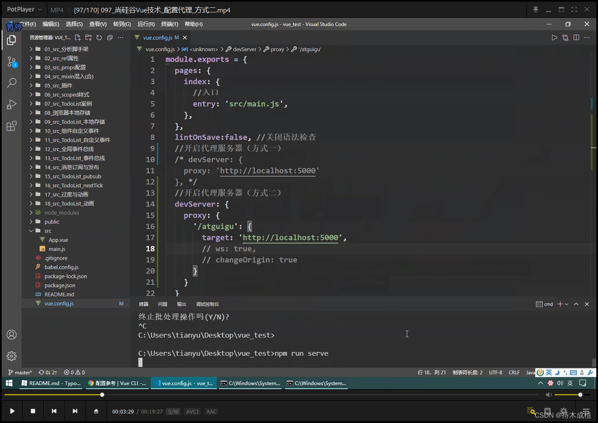The image size is (598, 423).
Task: Open explorer more actions menu
Action: point(121,38)
